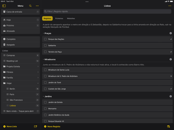Check off Miradouro de S. Pedro de Alcântara
Screen dimensions: 174x130
(x=45, y=76)
